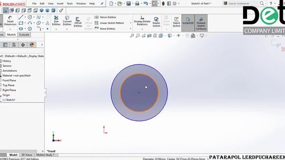Open Display/Delete Relations
285x160 pixels.
142,20
